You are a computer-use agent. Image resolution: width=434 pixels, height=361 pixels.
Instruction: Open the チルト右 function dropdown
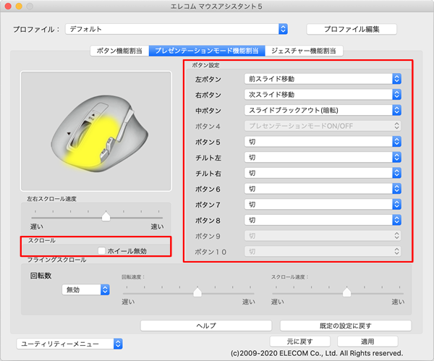pyautogui.click(x=323, y=173)
